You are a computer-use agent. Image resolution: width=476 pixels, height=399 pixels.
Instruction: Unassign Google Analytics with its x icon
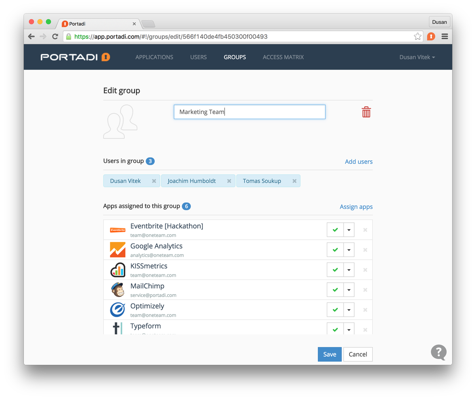365,250
